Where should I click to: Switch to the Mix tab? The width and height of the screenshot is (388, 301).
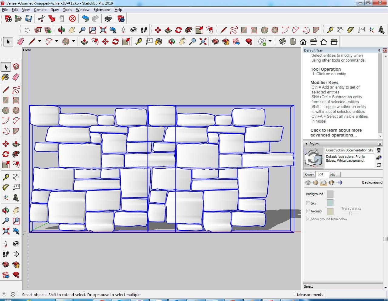click(x=333, y=175)
